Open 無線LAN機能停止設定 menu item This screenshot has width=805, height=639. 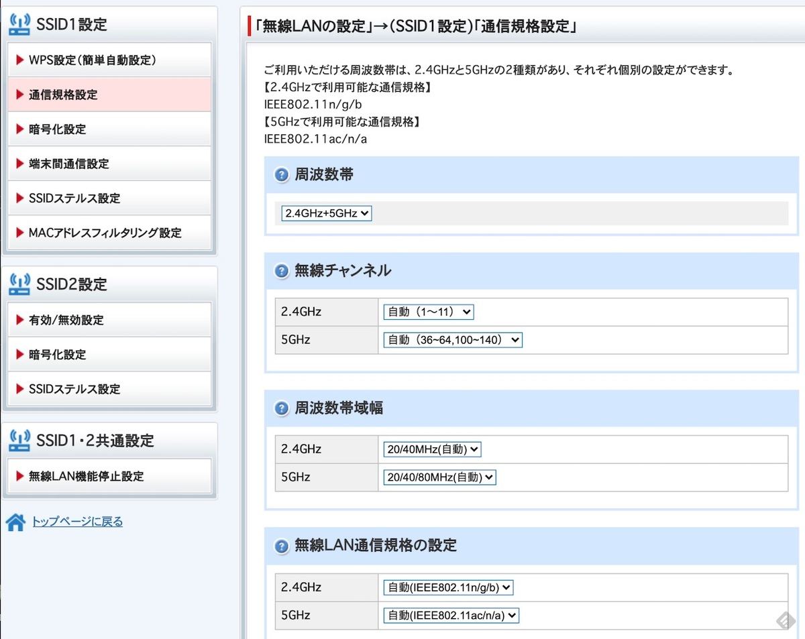coord(109,476)
